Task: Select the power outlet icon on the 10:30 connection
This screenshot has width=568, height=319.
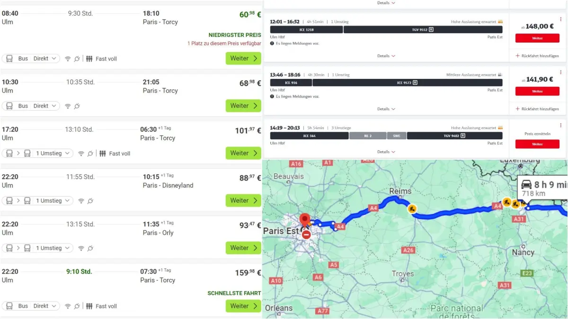Action: point(77,105)
